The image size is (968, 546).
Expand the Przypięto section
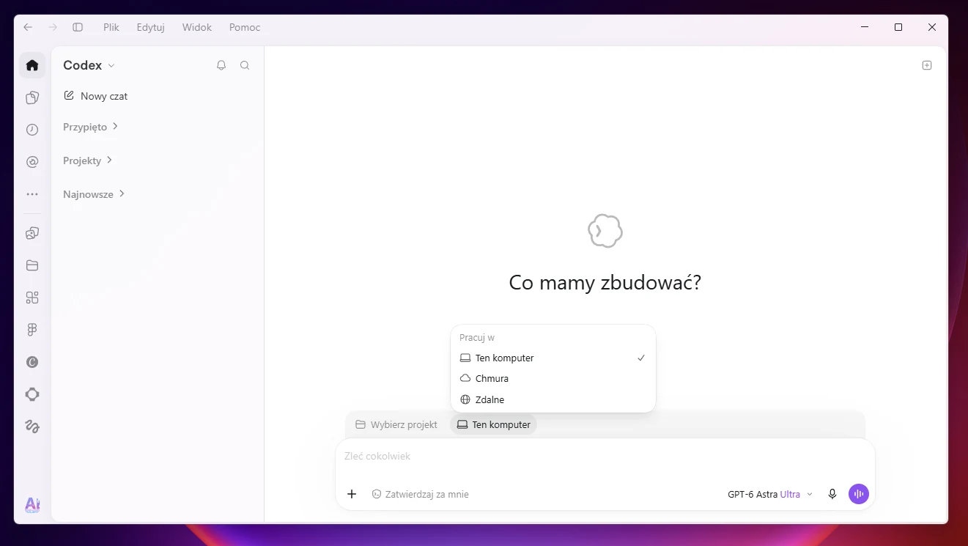click(91, 127)
